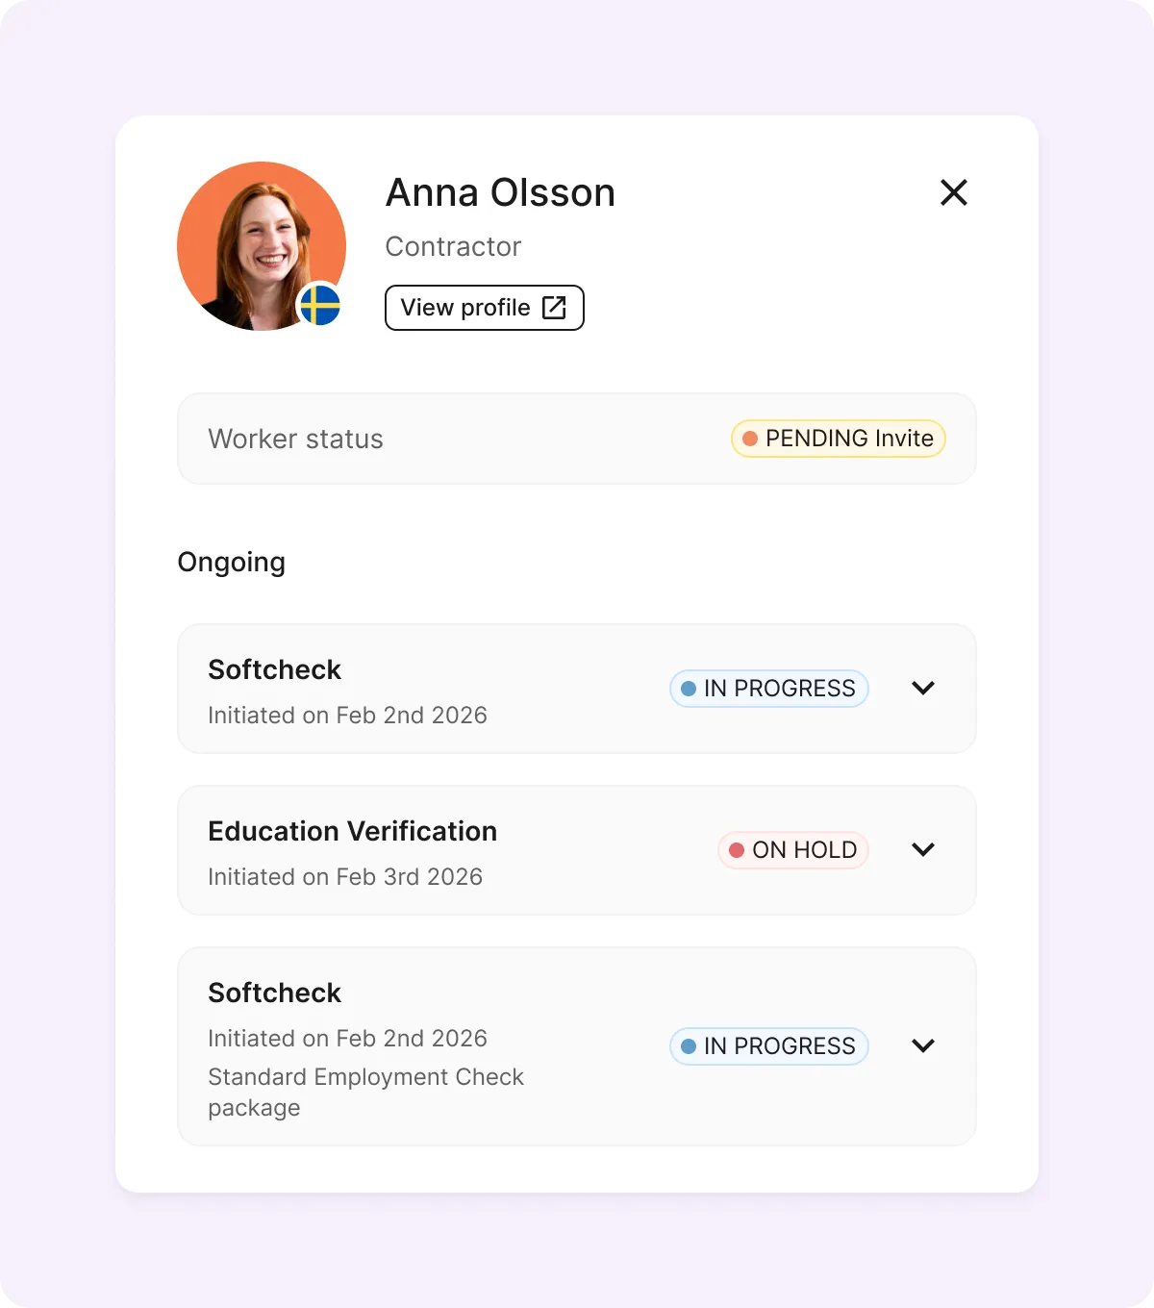
Task: Click "Initiated on Feb 3rd 2026" text
Action: 345,877
